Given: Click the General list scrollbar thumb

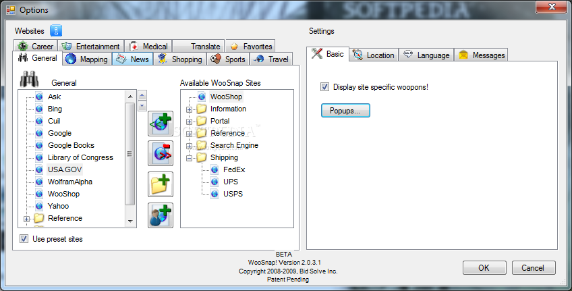Looking at the screenshot, I should pyautogui.click(x=130, y=154).
